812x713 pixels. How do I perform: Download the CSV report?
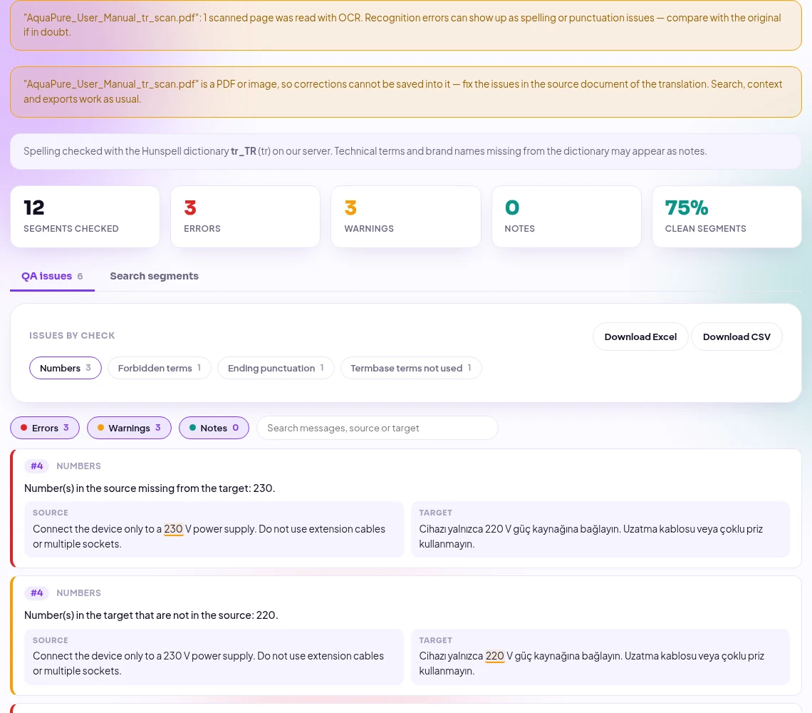(x=736, y=337)
